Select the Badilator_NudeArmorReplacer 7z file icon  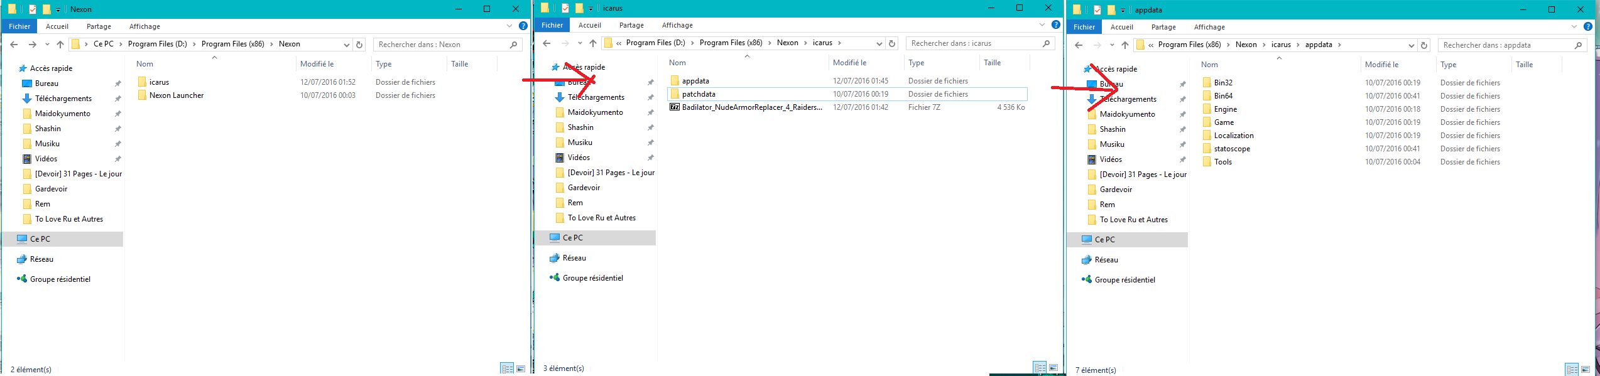[x=675, y=107]
